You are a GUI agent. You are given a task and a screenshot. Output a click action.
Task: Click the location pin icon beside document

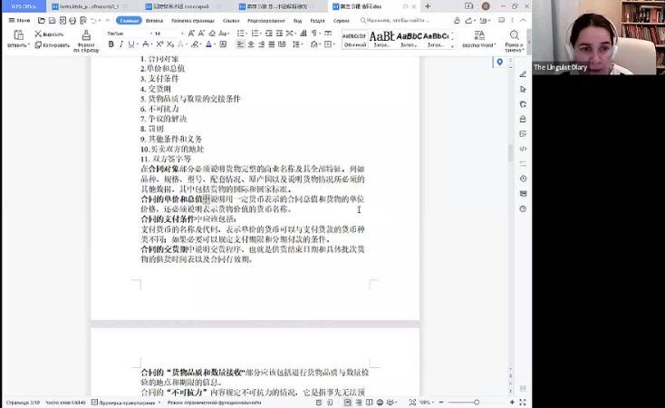click(499, 63)
